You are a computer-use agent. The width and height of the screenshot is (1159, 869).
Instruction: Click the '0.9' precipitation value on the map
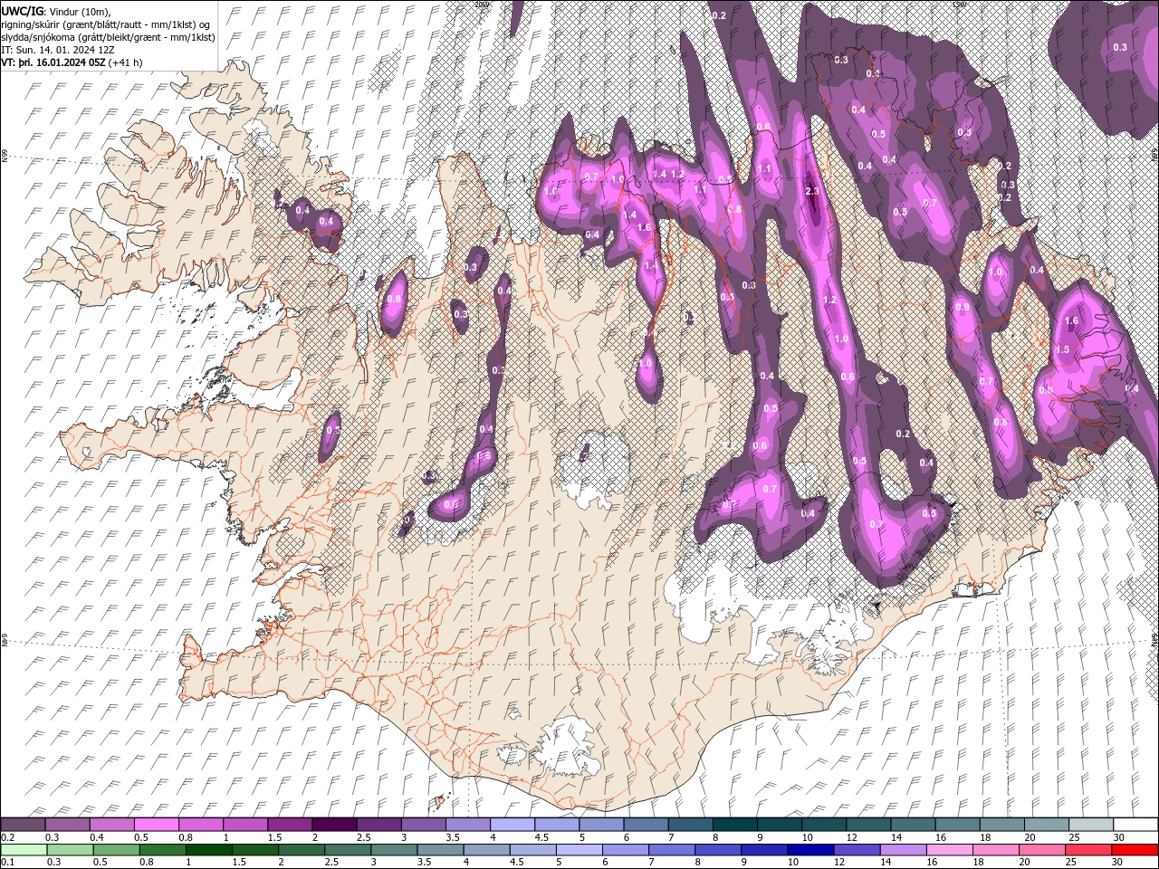click(963, 308)
